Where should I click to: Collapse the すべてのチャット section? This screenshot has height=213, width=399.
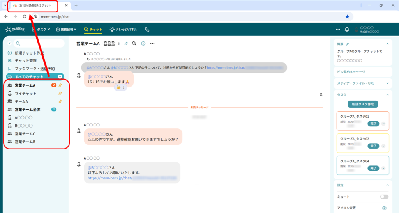(x=60, y=77)
